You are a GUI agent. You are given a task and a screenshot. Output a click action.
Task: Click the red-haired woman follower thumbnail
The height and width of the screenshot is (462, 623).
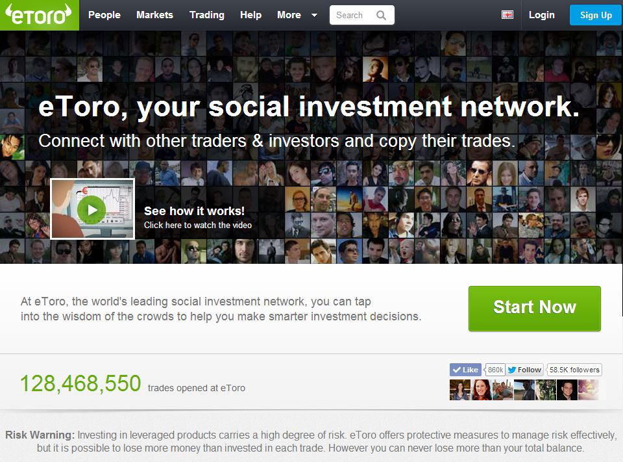(x=481, y=390)
